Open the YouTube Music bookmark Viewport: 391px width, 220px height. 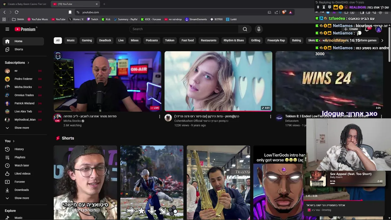click(x=38, y=19)
